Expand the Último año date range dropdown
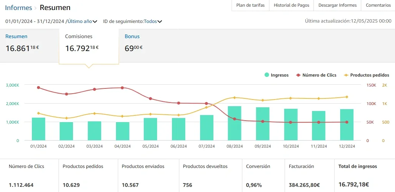395x192 pixels. (x=82, y=21)
